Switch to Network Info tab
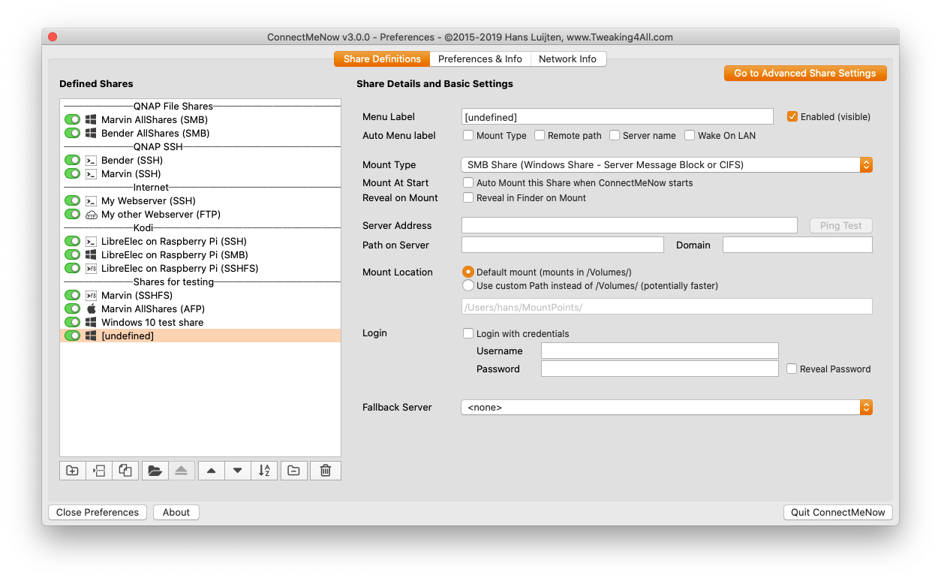The height and width of the screenshot is (581, 941). click(x=568, y=59)
